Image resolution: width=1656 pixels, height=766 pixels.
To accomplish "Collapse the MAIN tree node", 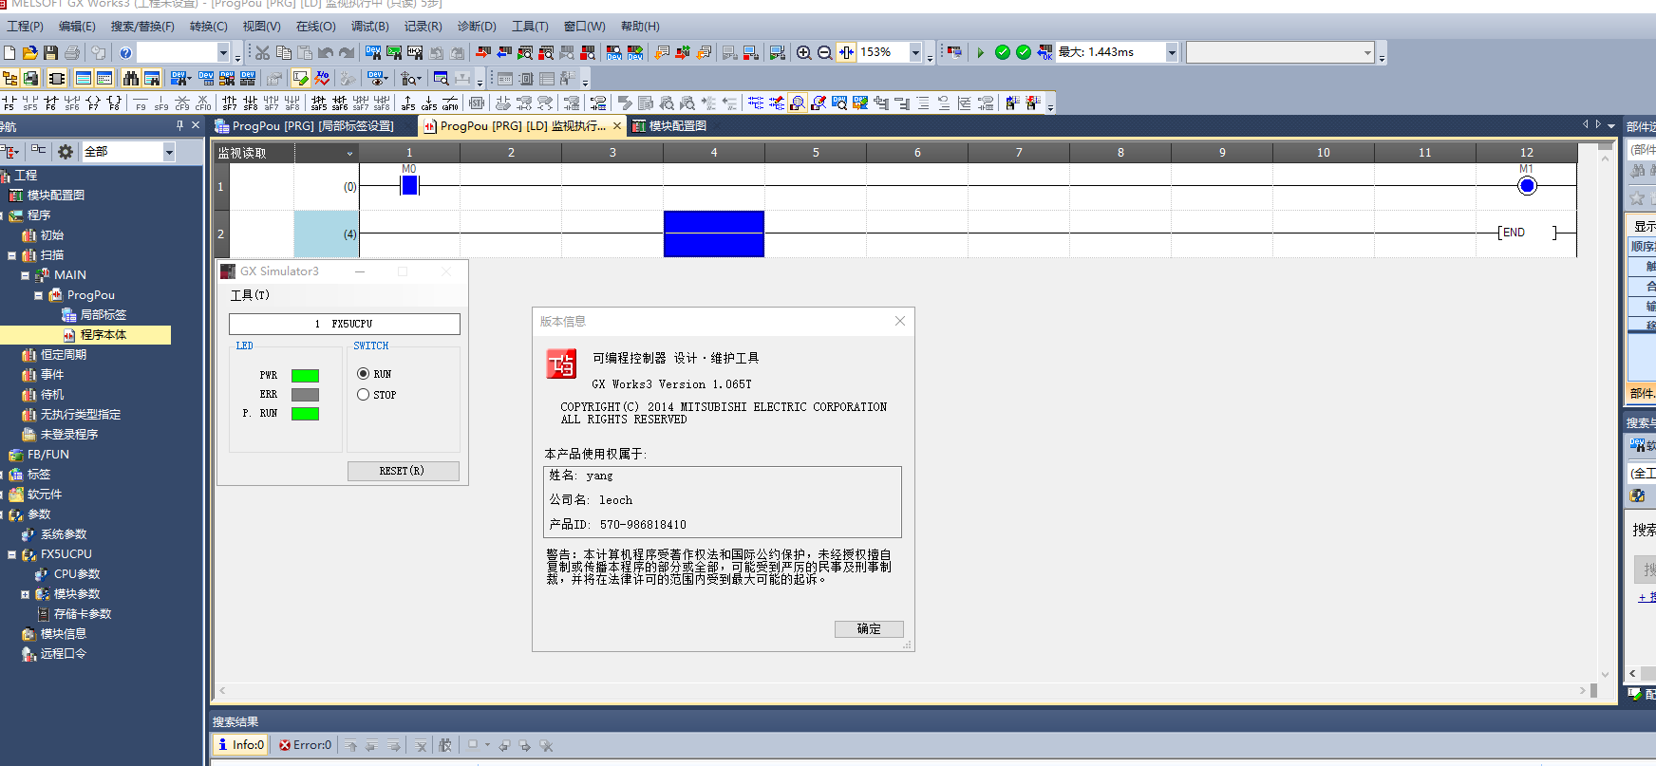I will (26, 275).
